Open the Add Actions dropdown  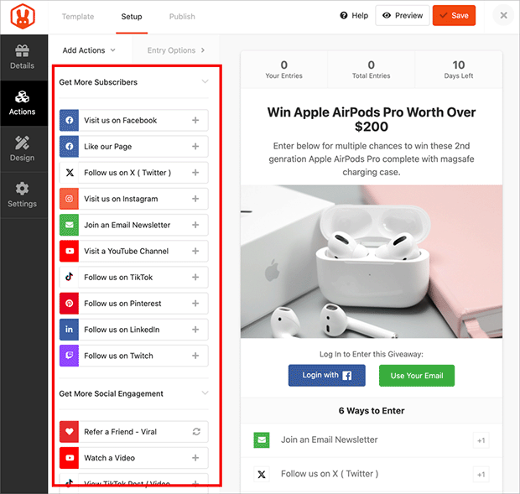[x=89, y=50]
